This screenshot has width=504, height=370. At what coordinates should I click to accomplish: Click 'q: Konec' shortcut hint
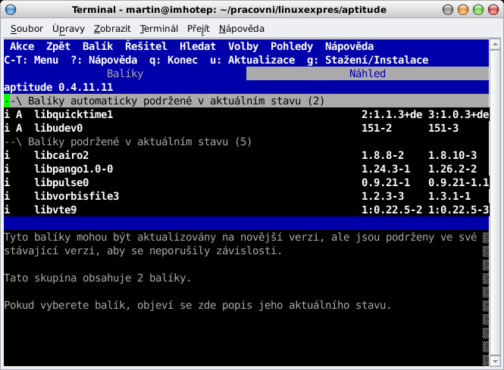pos(174,60)
